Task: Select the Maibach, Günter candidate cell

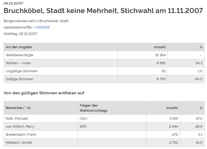Action: click(x=19, y=143)
